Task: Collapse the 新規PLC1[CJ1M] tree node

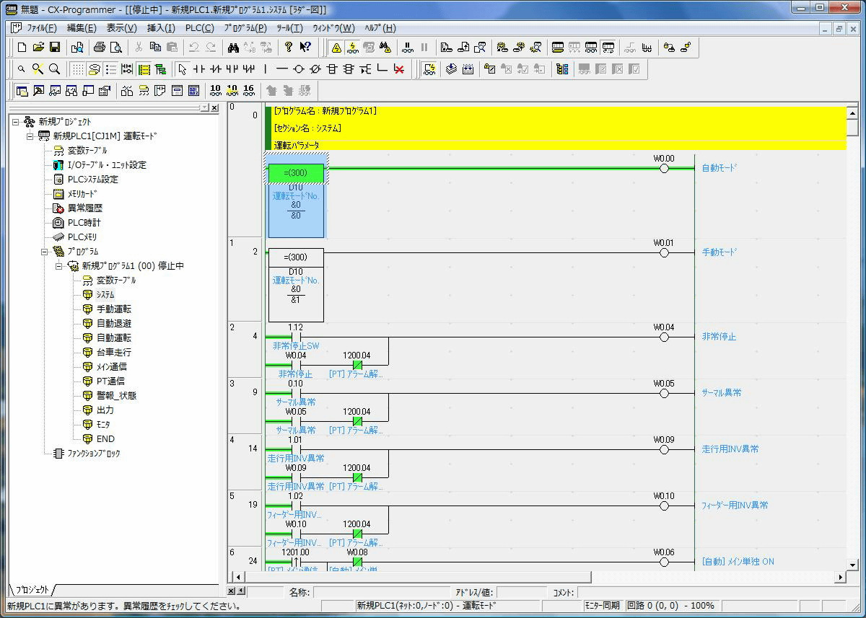Action: click(30, 136)
